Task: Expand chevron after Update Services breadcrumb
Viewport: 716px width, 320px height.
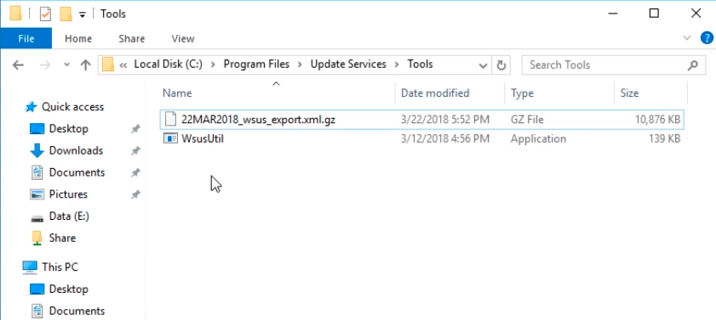Action: 397,65
